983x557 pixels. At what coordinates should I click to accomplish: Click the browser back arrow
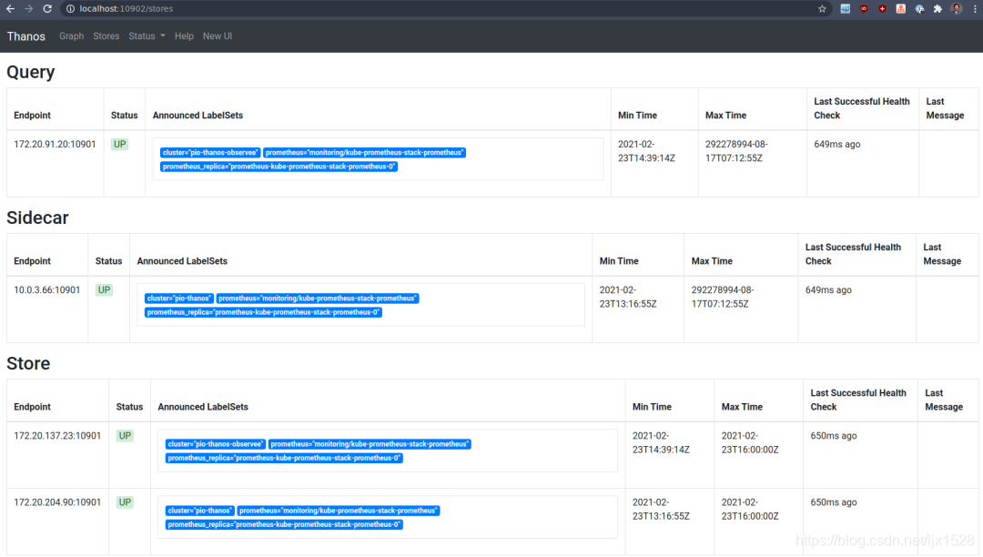10,9
